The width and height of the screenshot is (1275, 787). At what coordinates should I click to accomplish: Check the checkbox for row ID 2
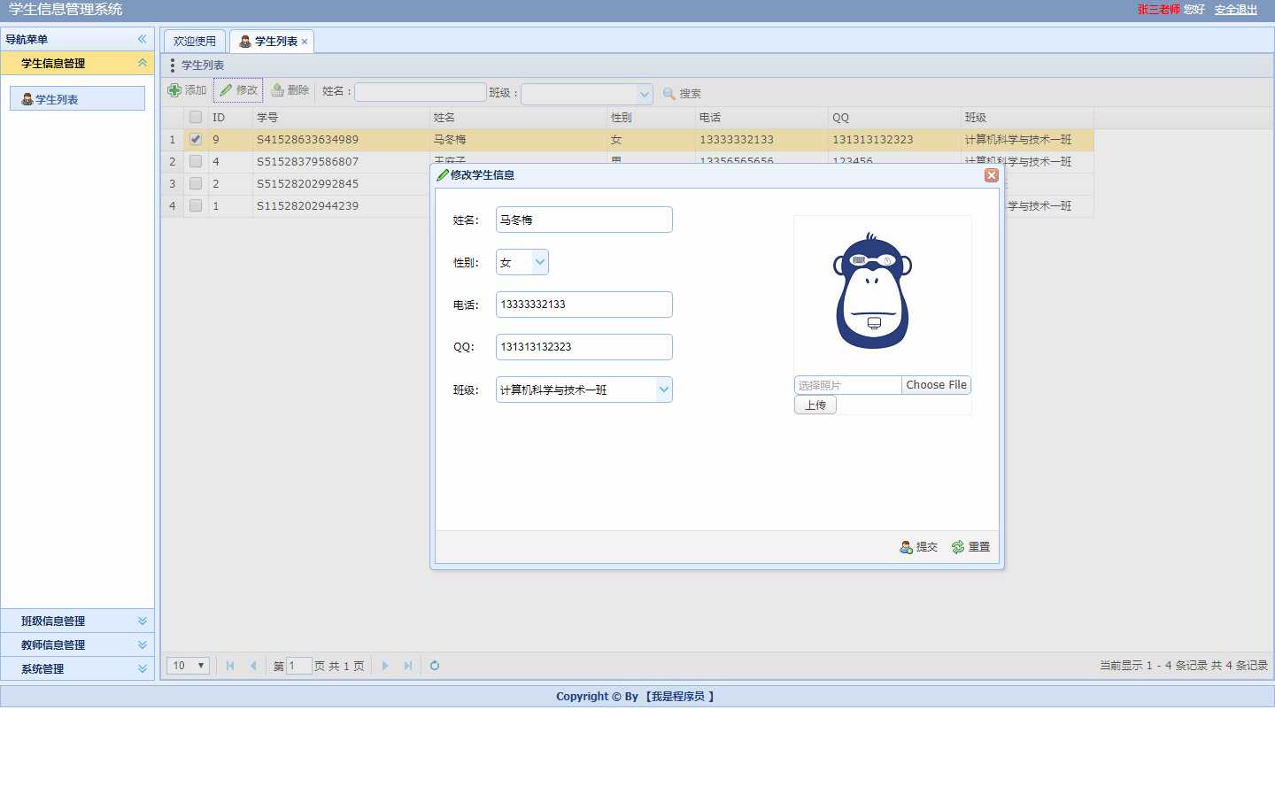point(196,183)
